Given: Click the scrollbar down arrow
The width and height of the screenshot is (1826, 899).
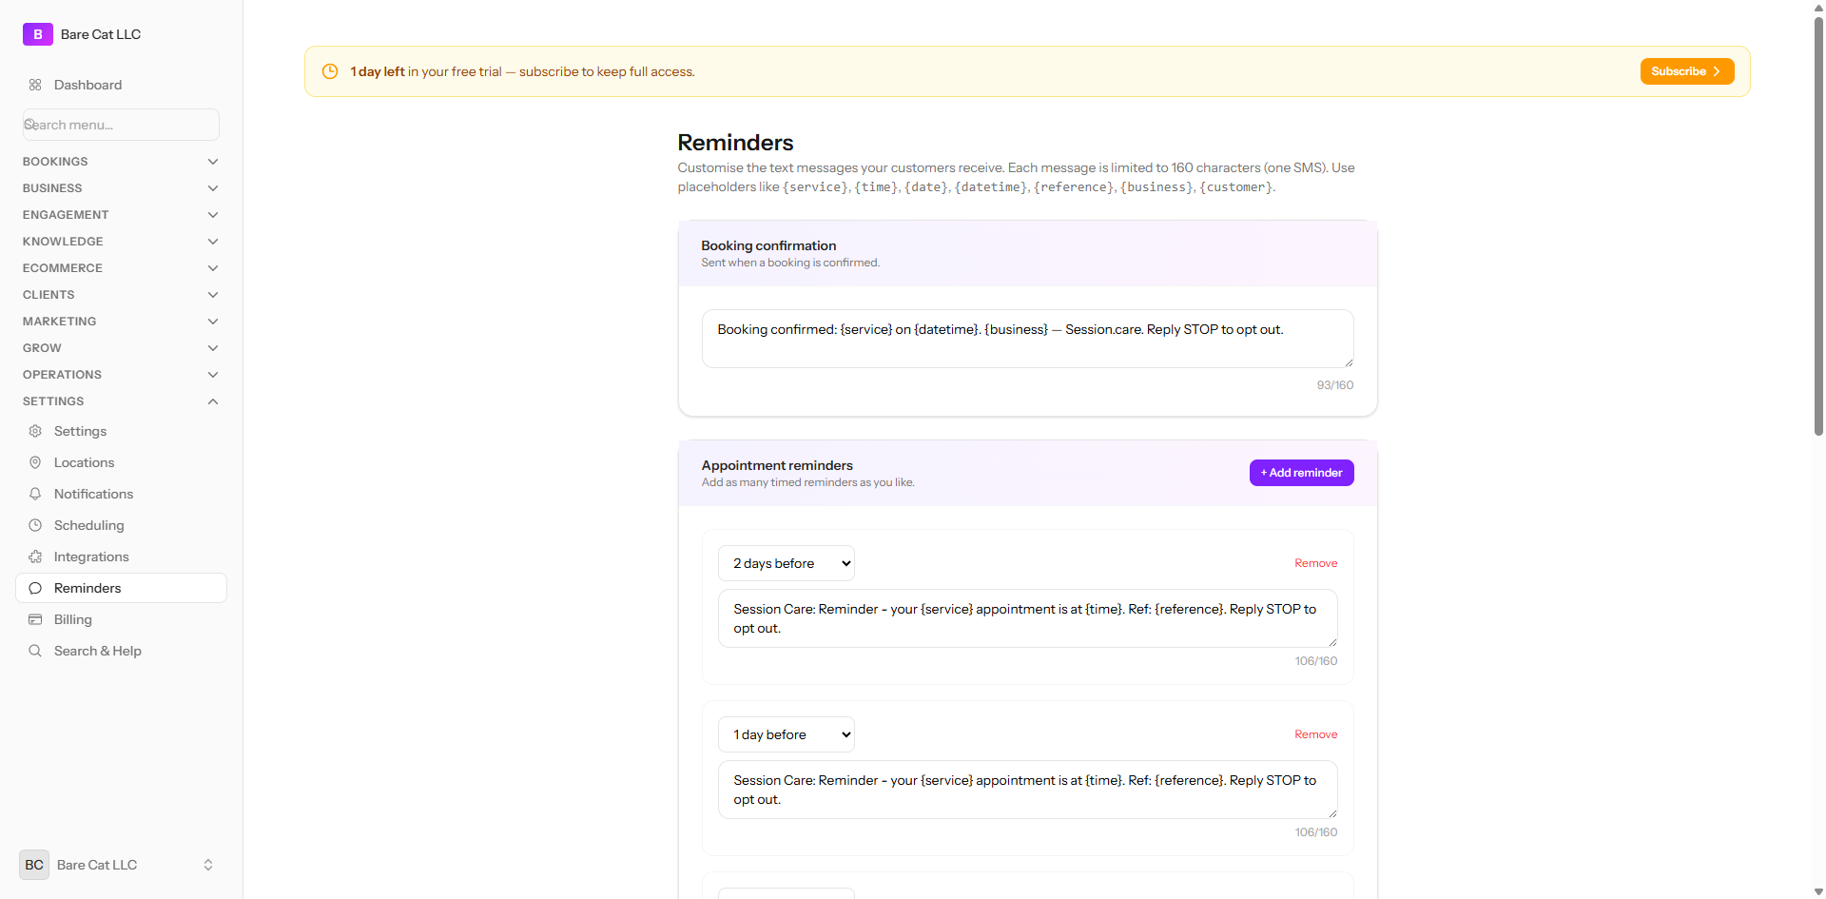Looking at the screenshot, I should click(1818, 892).
